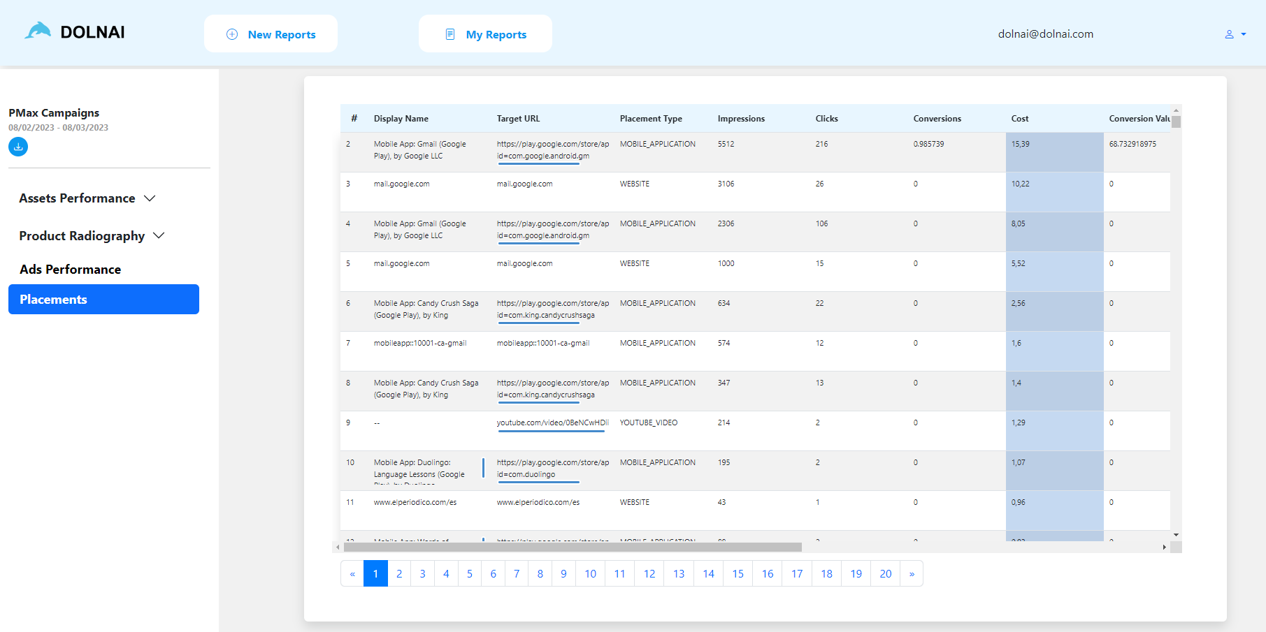Viewport: 1266px width, 632px height.
Task: Expand the Assets Performance chevron
Action: click(x=150, y=198)
